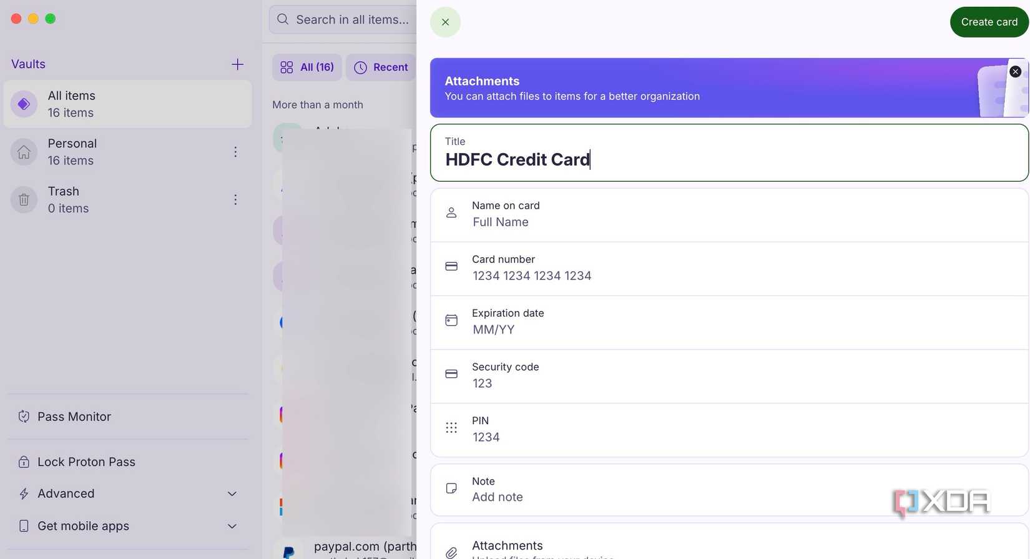Open Trash options three-dot menu
Image resolution: width=1030 pixels, height=559 pixels.
point(235,200)
